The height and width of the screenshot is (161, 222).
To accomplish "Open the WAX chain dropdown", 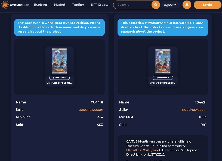I will point(170,5).
